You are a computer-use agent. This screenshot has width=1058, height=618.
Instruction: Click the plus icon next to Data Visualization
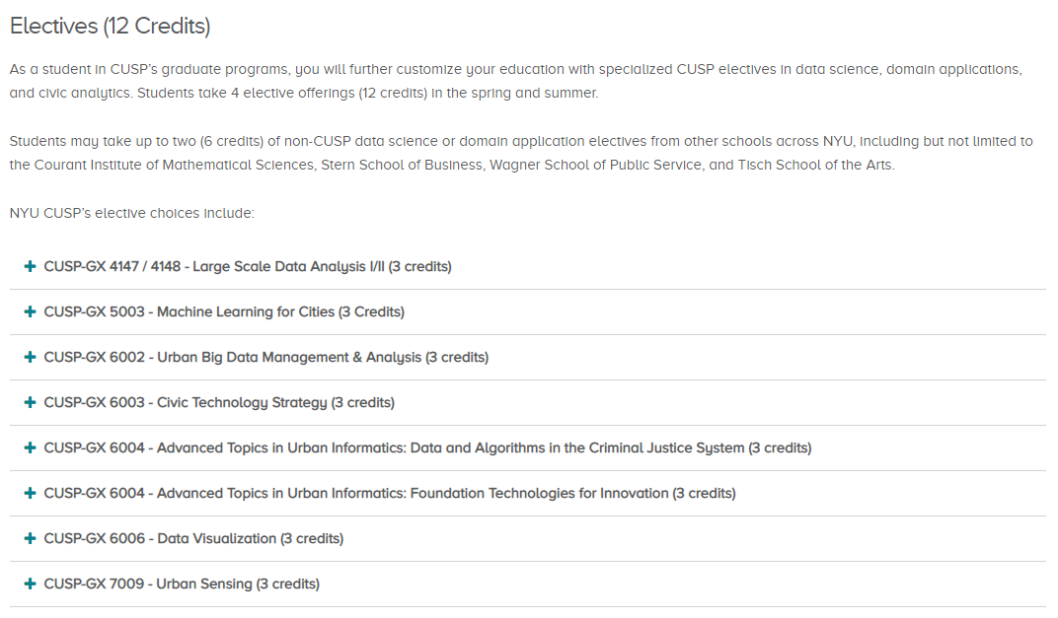coord(30,538)
